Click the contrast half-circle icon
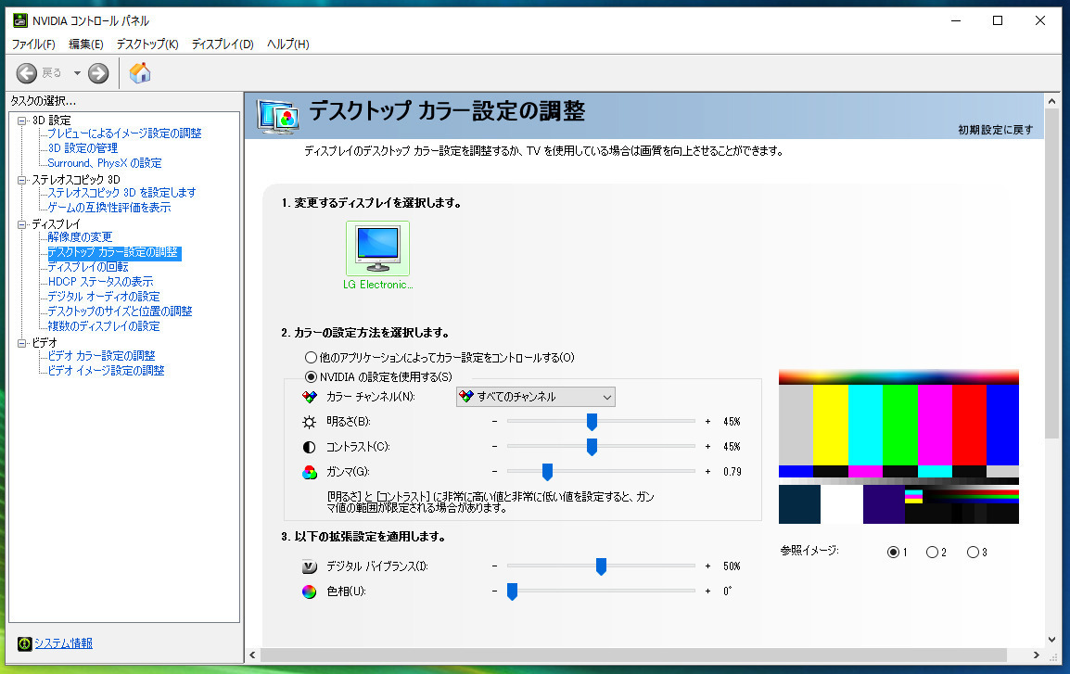 coord(309,448)
